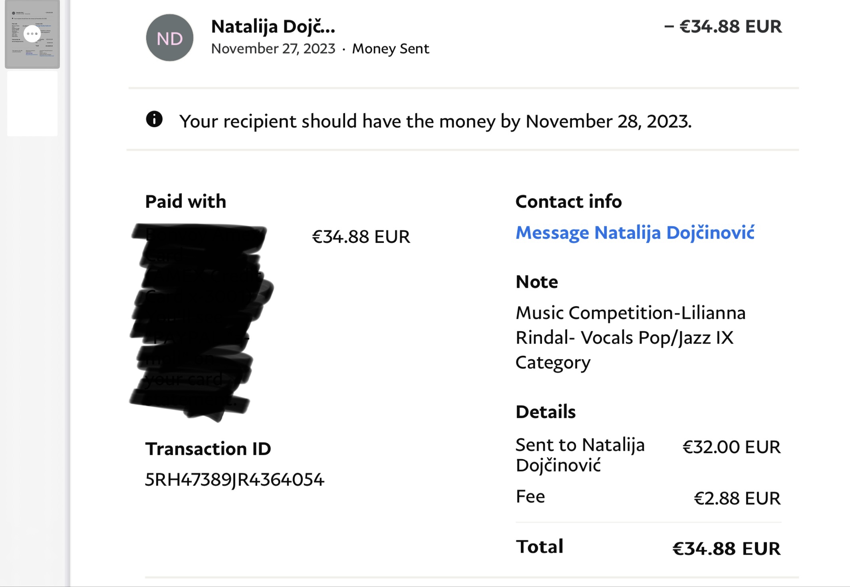Image resolution: width=850 pixels, height=587 pixels.
Task: Click the €2.88 EUR fee amount
Action: [x=737, y=498]
